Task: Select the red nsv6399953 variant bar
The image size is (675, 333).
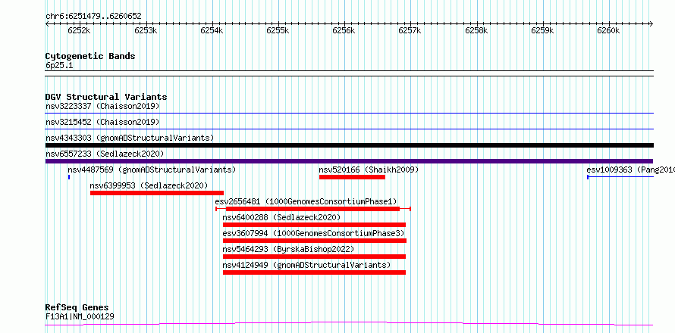Action: 157,193
